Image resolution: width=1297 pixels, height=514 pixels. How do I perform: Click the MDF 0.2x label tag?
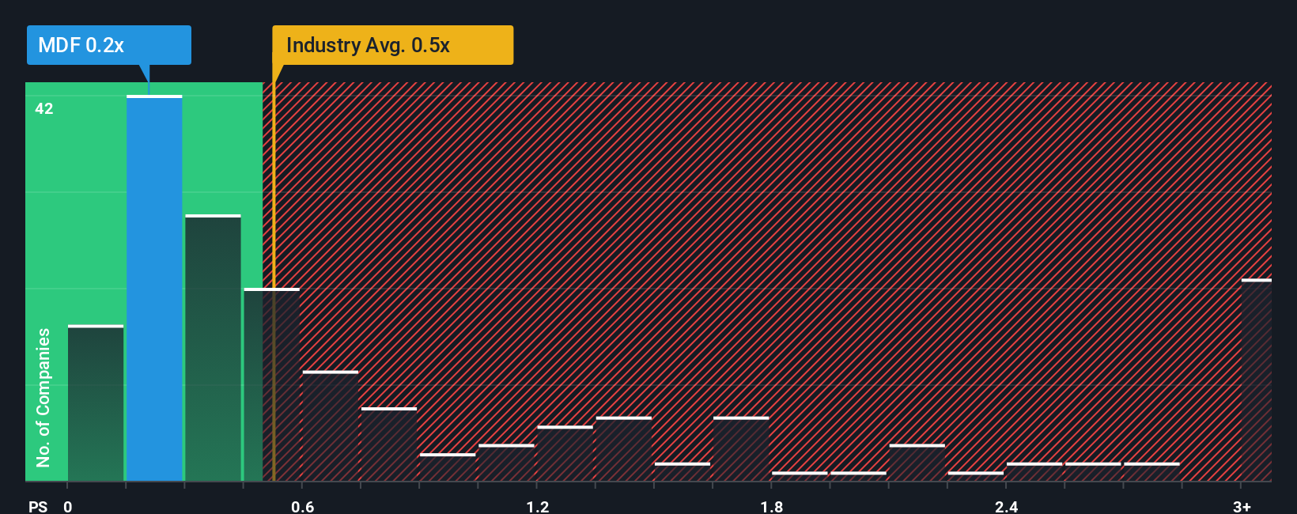109,45
